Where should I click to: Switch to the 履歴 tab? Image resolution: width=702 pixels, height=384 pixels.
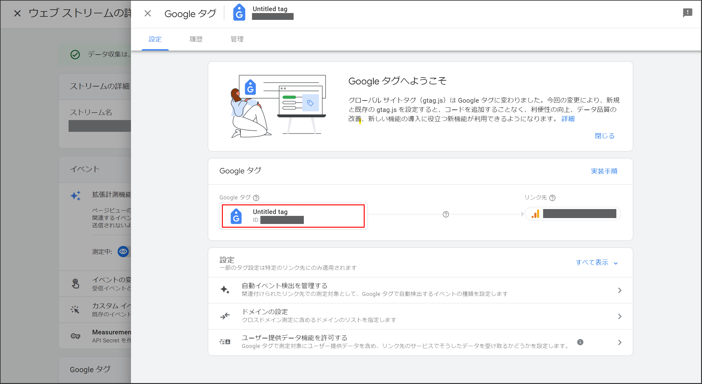(196, 39)
